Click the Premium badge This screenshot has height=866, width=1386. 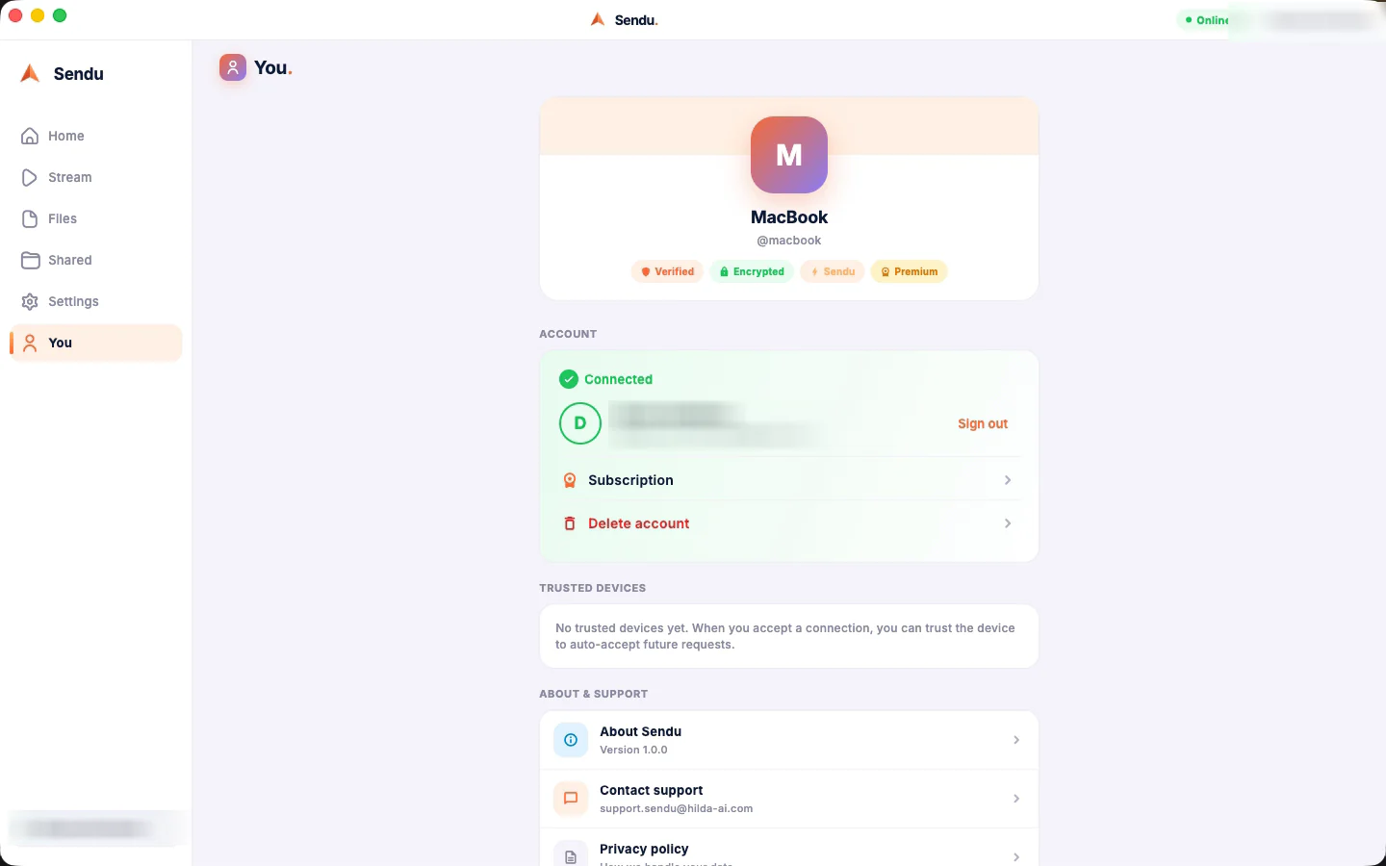(x=910, y=271)
